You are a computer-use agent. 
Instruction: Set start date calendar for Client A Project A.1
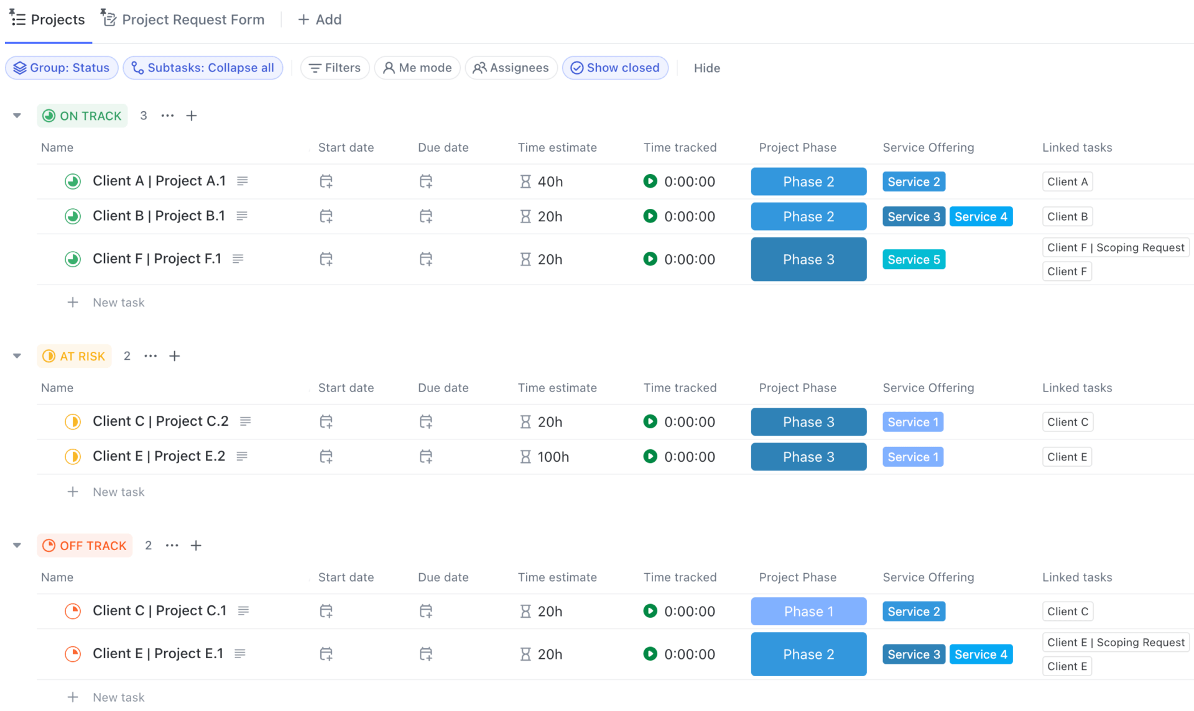point(326,181)
